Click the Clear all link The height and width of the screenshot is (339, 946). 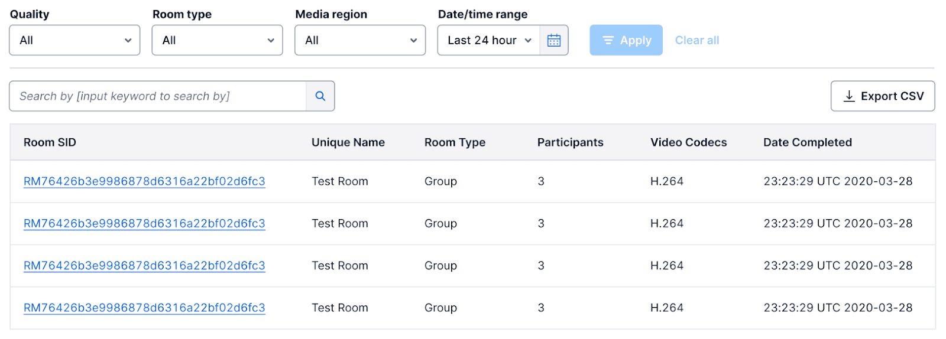click(696, 40)
